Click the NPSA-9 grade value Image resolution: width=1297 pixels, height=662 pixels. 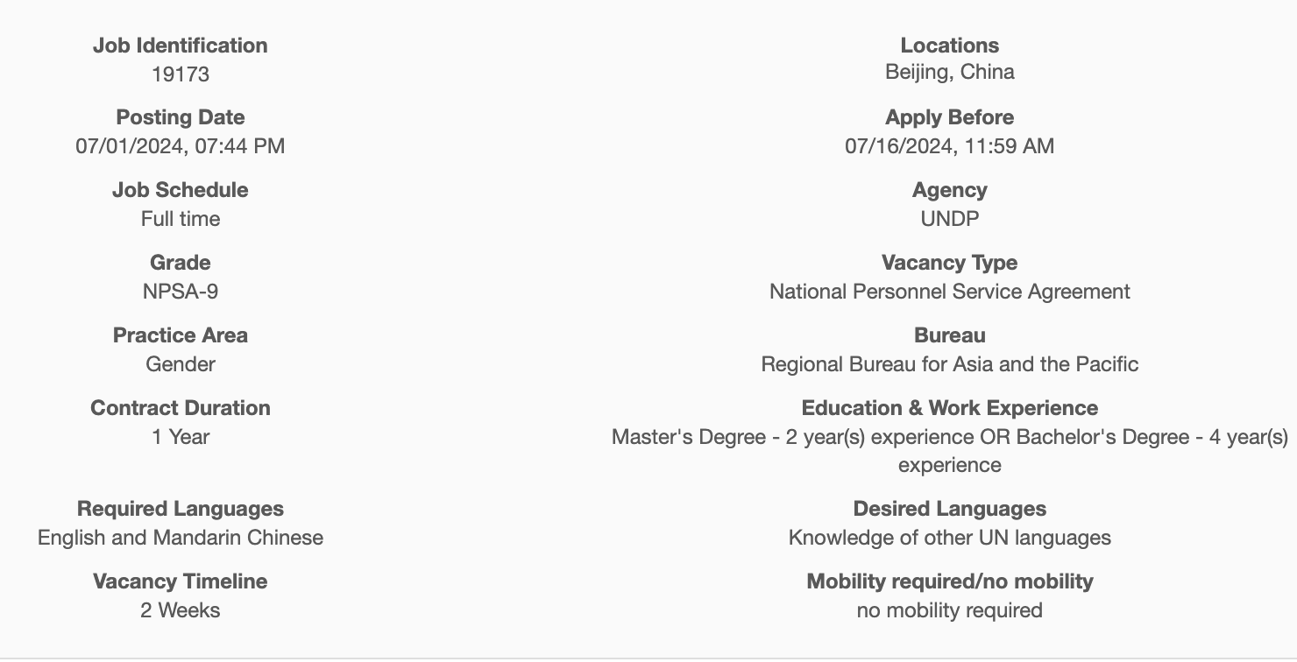181,292
